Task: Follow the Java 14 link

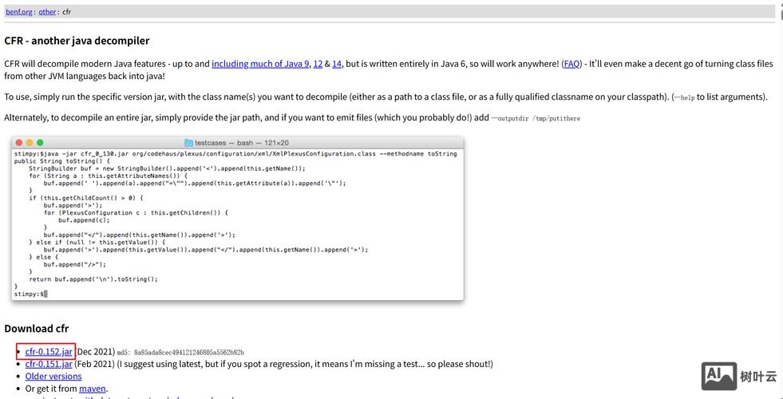Action: (337, 64)
